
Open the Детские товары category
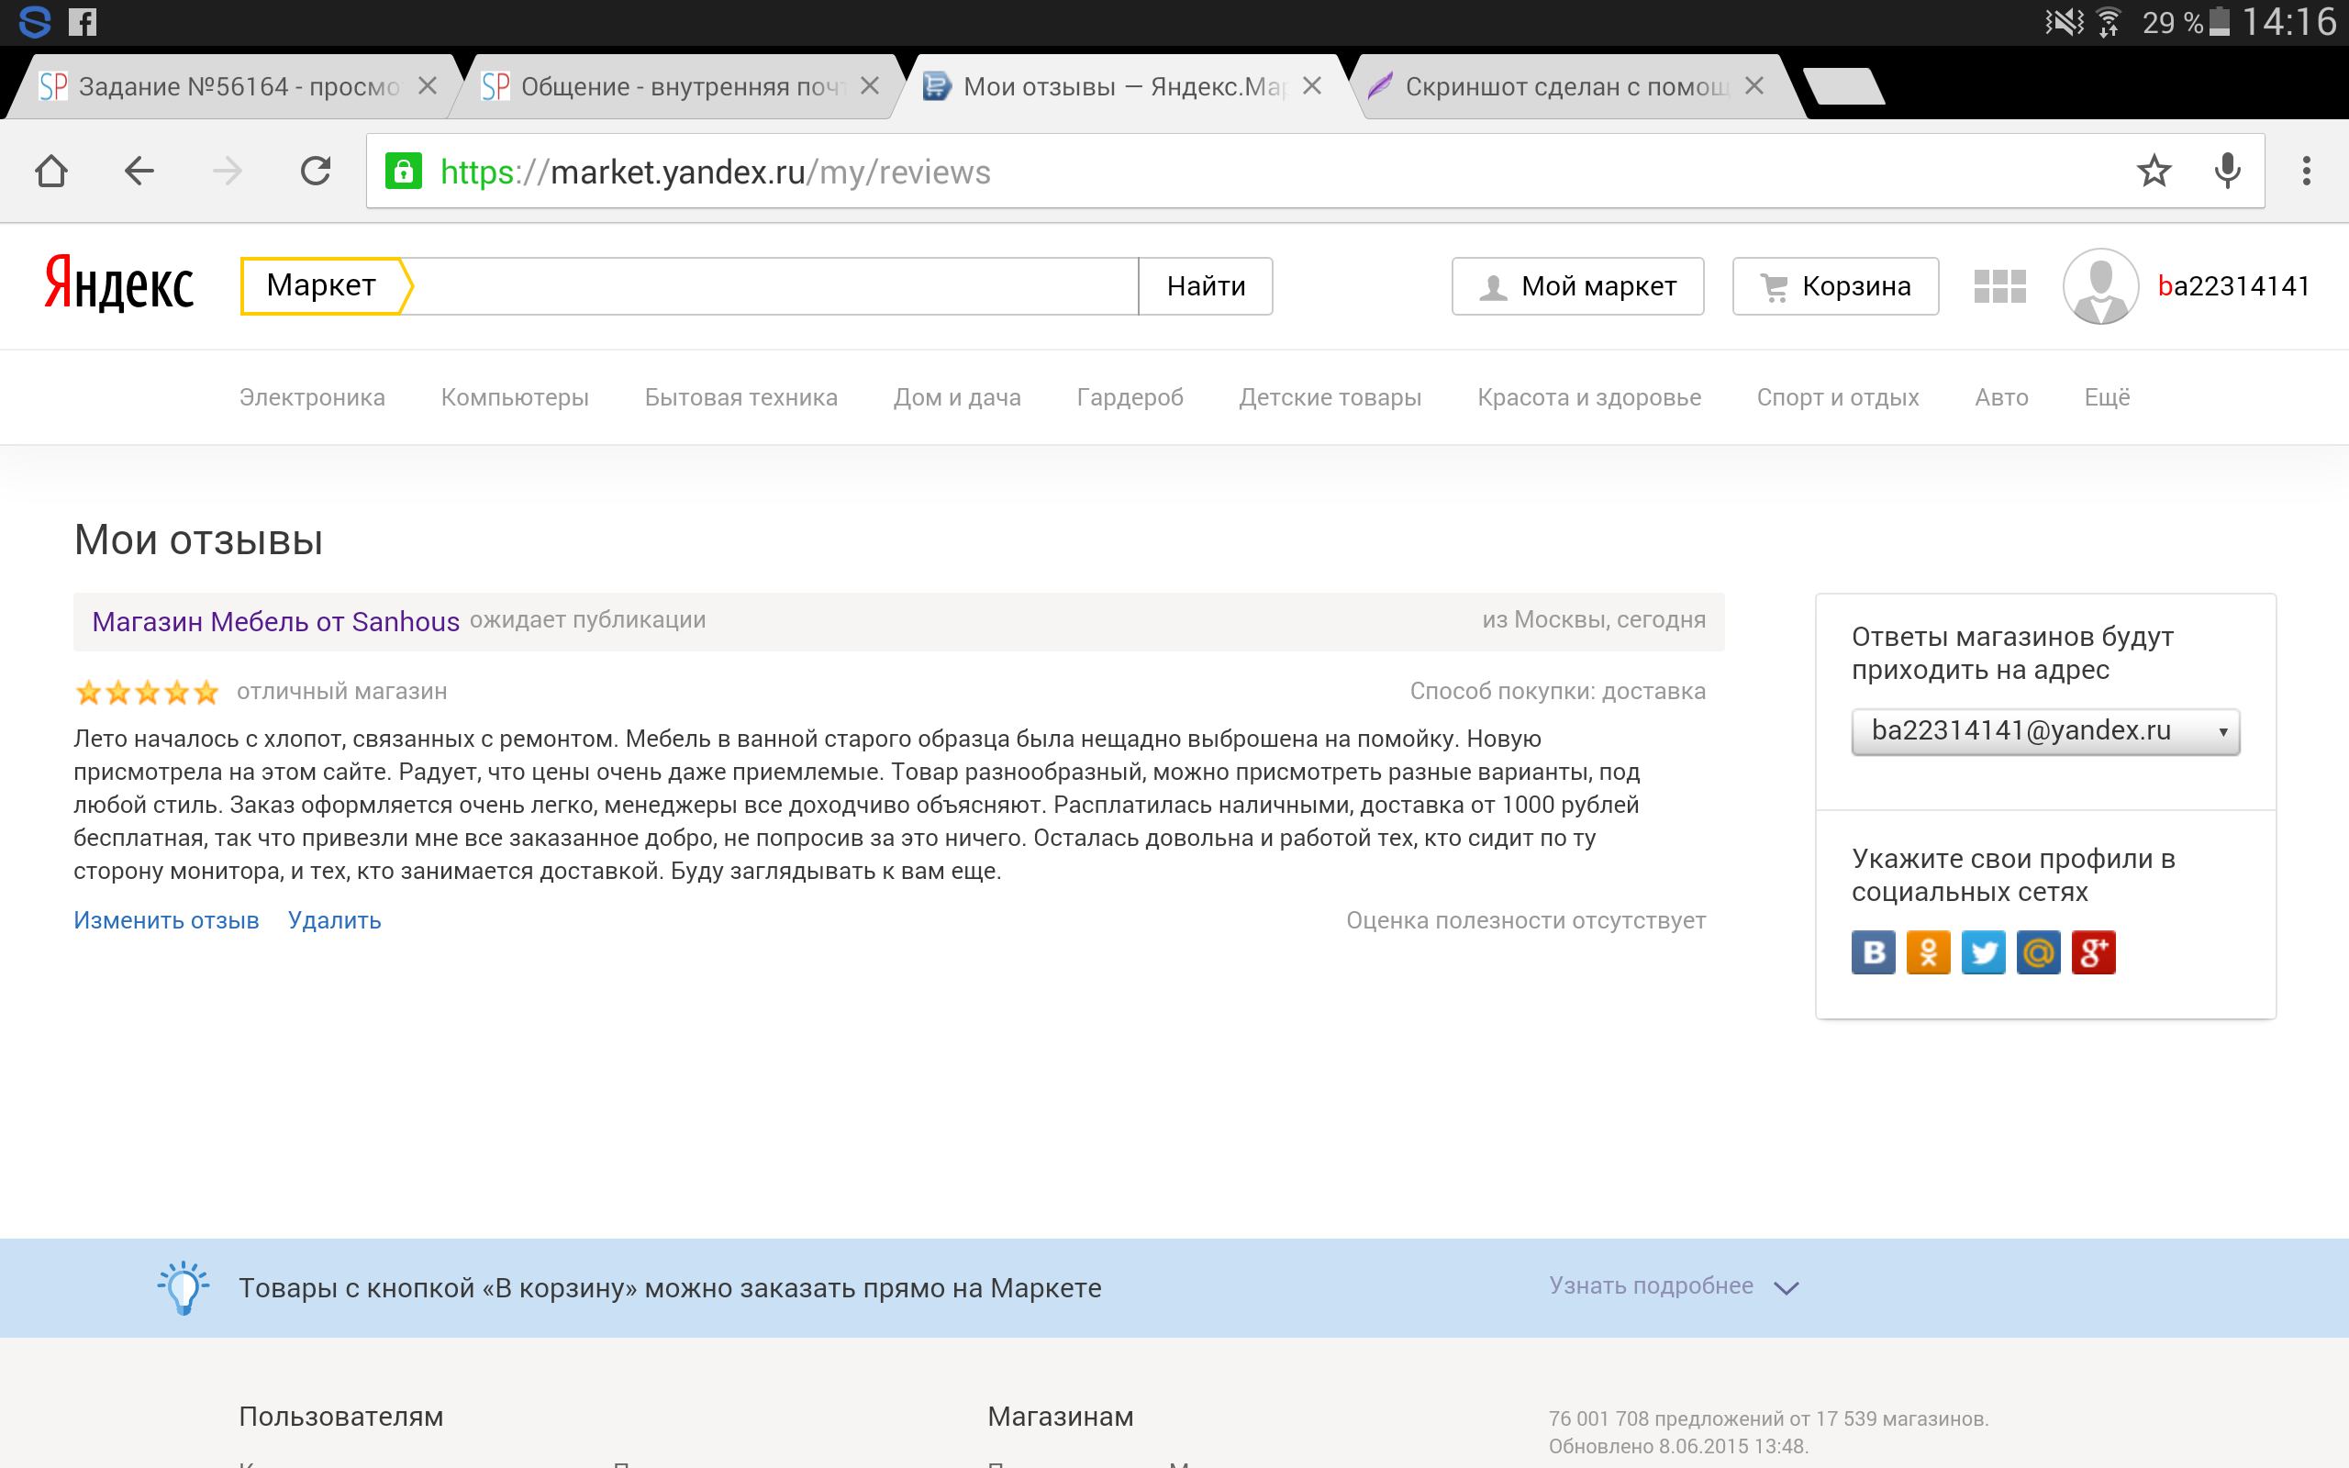(1330, 397)
